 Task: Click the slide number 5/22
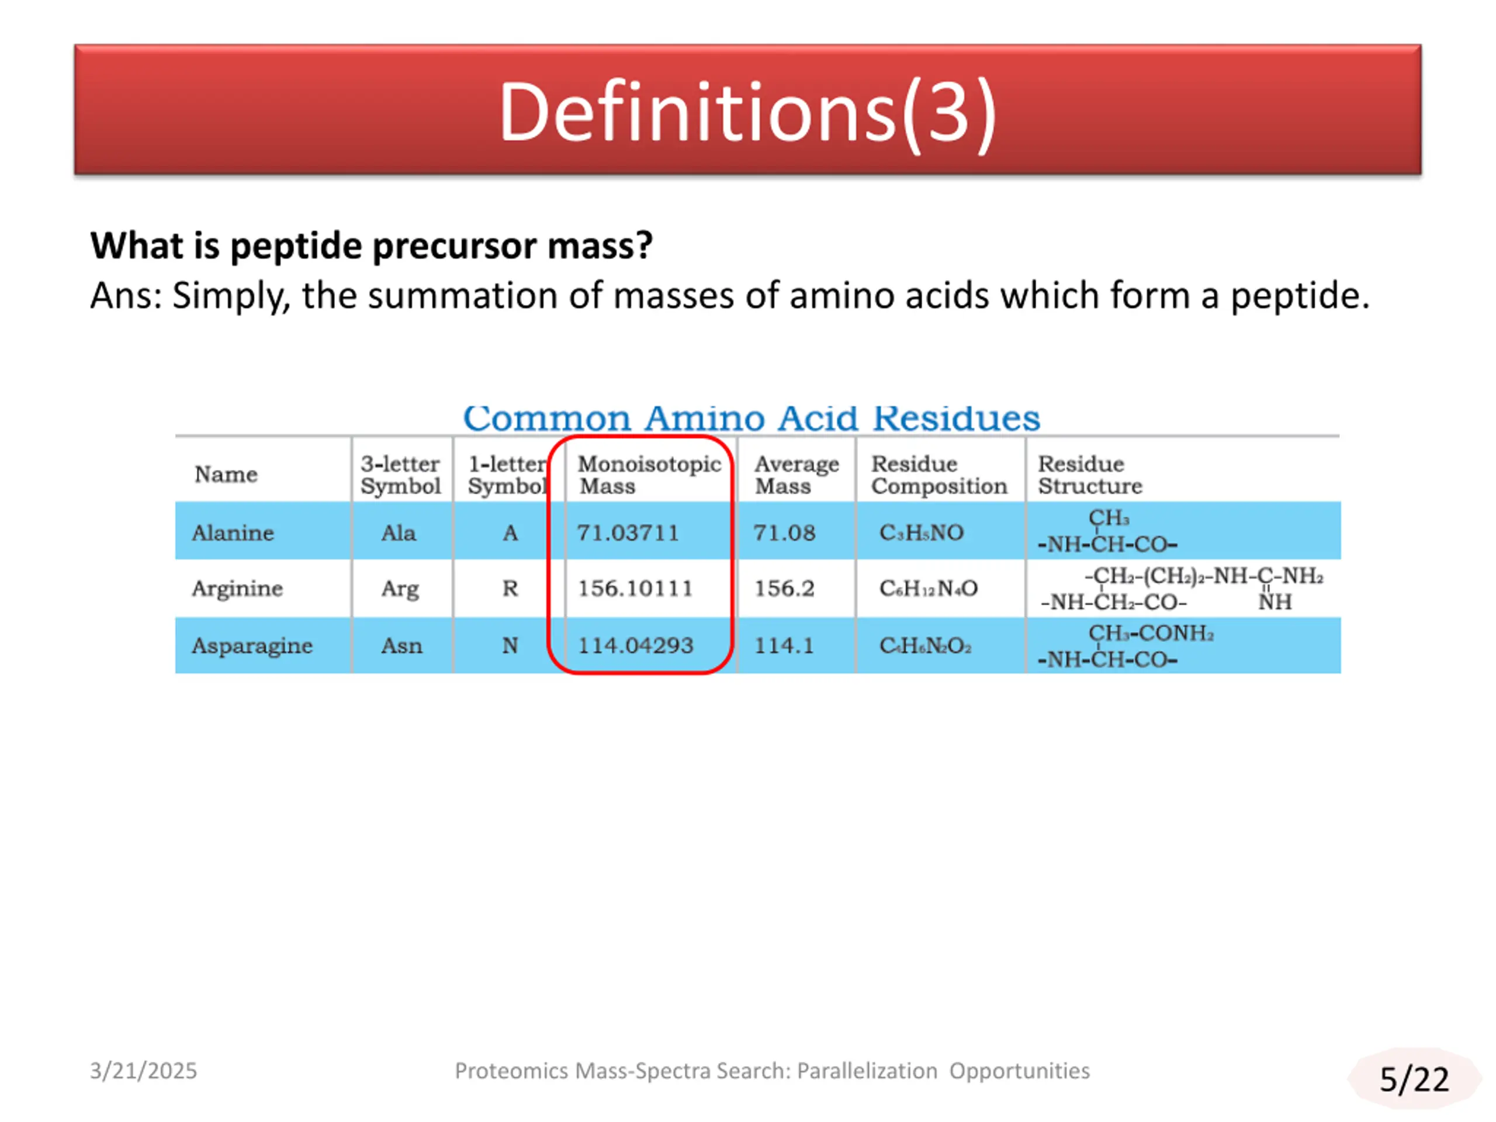tap(1414, 1079)
